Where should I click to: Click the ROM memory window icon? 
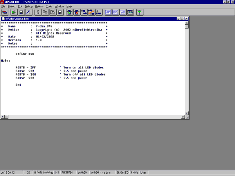[108, 12]
